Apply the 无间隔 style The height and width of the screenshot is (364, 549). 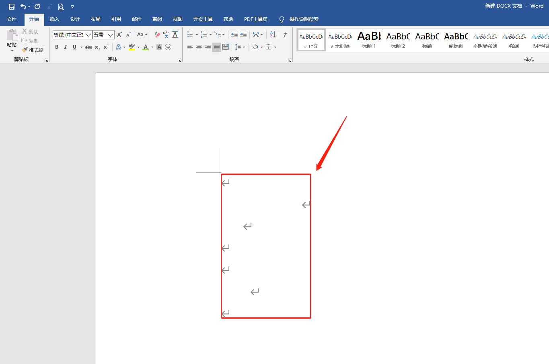point(340,40)
